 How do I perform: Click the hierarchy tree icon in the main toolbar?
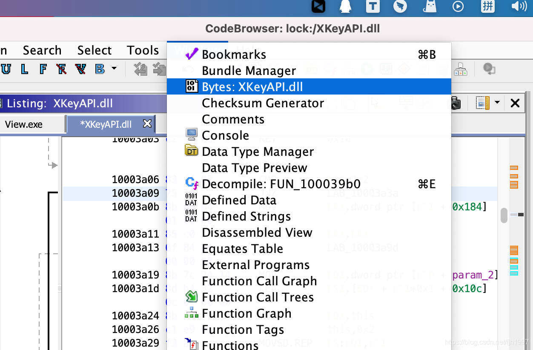[461, 69]
